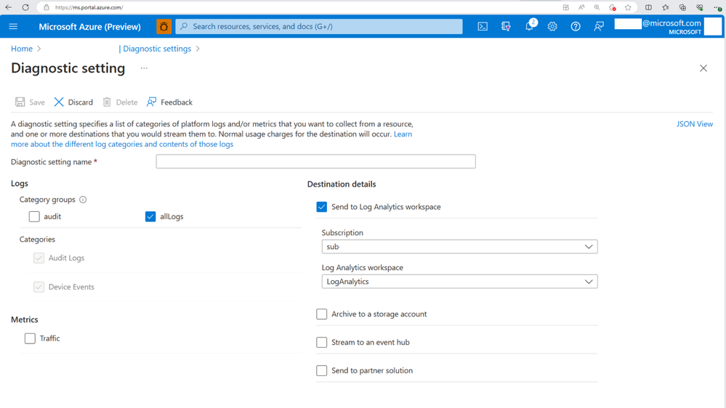Click Feedback in the command bar

169,102
